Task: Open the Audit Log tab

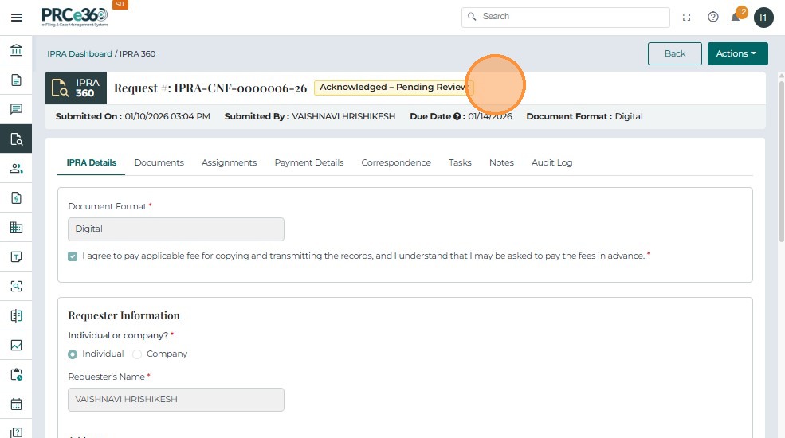Action: point(551,162)
